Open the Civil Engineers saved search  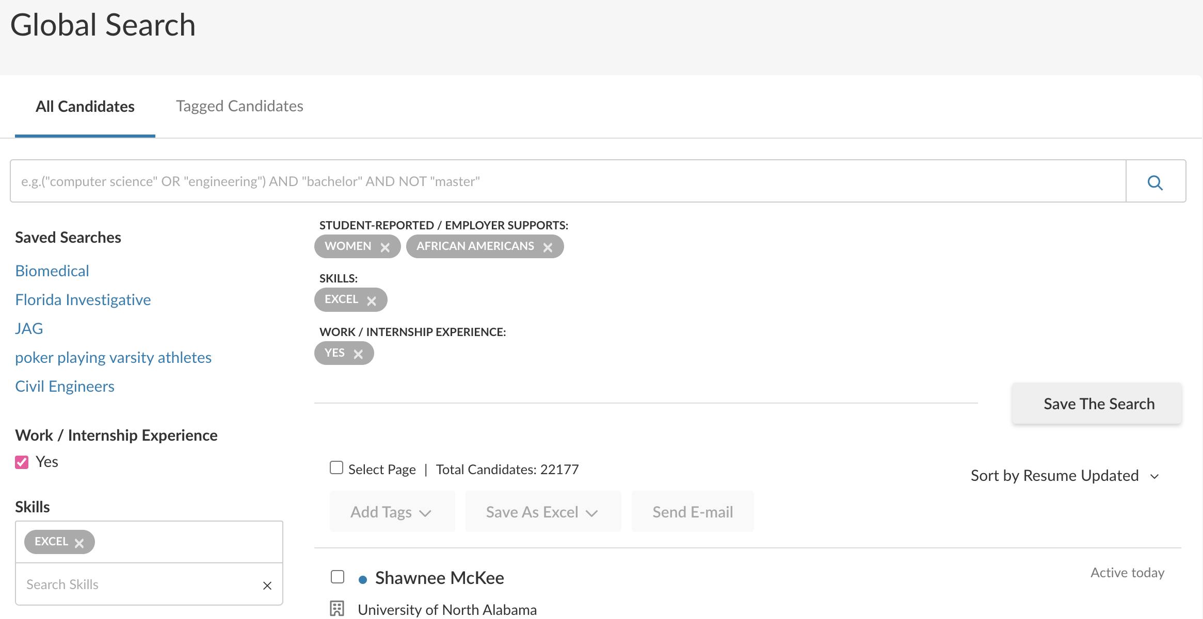(x=65, y=387)
